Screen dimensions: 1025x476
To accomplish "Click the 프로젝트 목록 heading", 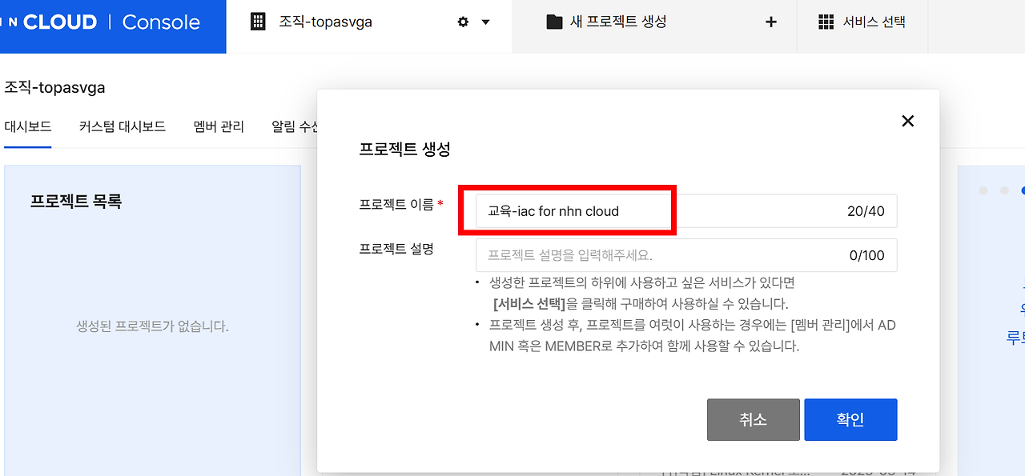I will click(76, 202).
